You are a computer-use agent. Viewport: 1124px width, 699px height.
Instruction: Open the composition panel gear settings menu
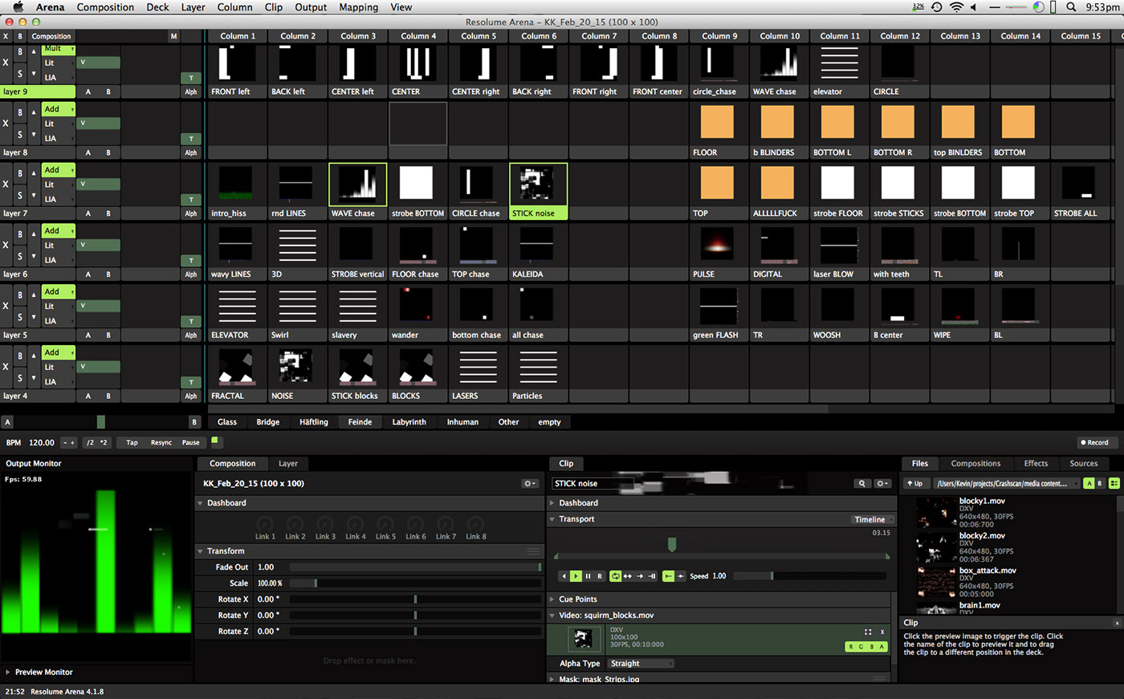(x=530, y=484)
